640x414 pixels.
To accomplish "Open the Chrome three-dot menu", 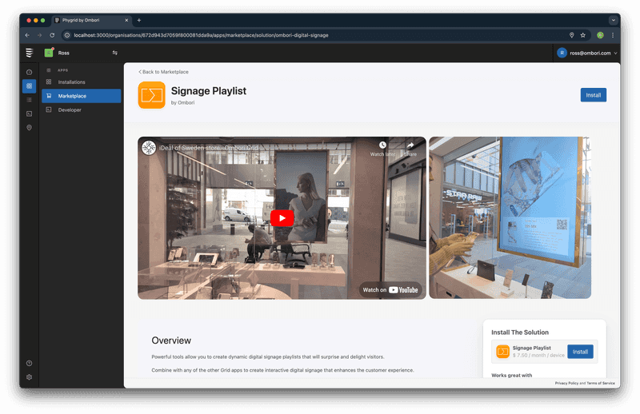I will click(613, 35).
